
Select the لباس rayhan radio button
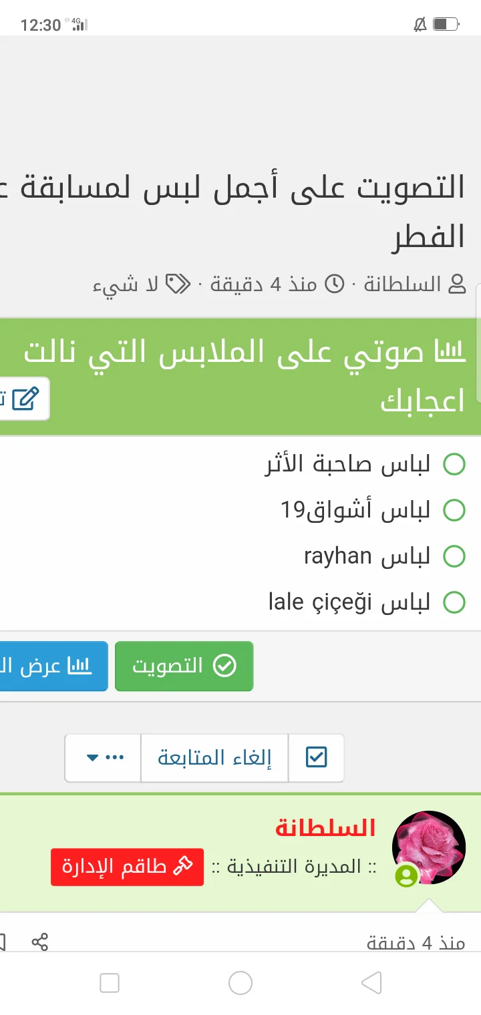coord(454,556)
